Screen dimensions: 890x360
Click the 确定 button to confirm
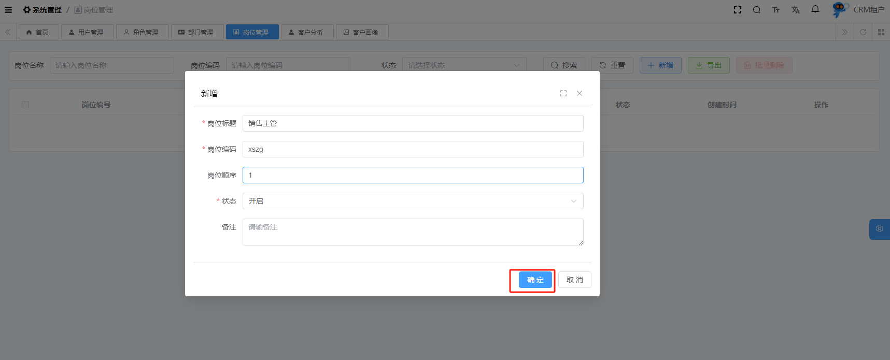[535, 280]
